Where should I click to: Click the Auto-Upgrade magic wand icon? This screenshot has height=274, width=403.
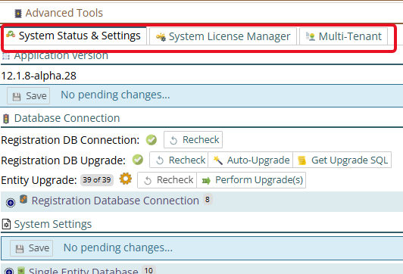(218, 160)
